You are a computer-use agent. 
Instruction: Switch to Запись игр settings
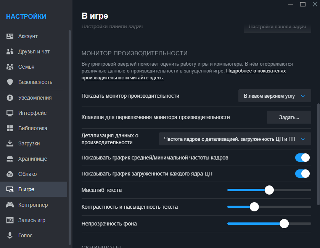point(32,220)
